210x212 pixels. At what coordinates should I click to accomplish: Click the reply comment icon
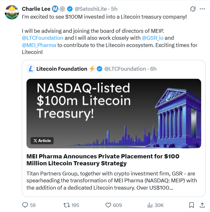coord(25,205)
